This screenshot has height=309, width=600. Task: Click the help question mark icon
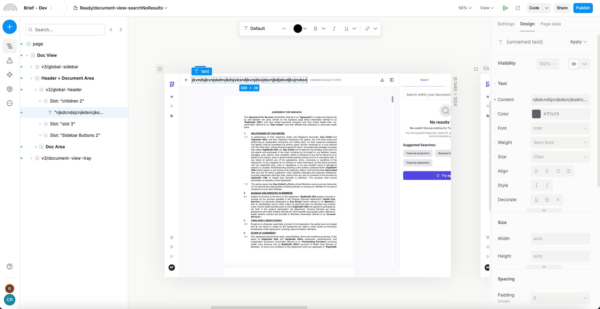(x=10, y=267)
